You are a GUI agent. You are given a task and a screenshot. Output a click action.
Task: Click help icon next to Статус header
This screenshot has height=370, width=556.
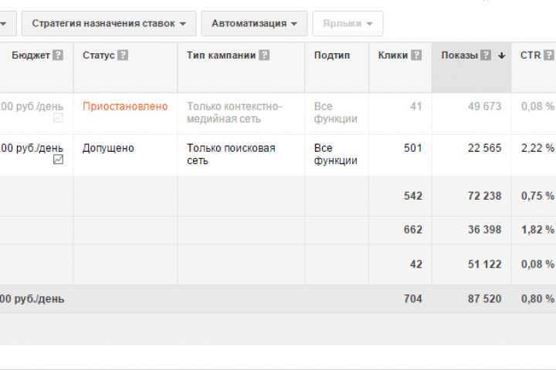click(x=124, y=55)
